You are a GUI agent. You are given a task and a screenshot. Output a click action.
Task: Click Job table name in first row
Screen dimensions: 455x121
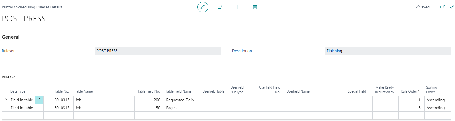tap(104, 100)
